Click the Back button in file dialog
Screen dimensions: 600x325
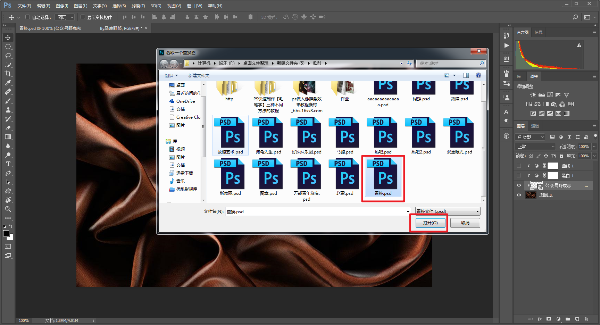[x=164, y=63]
